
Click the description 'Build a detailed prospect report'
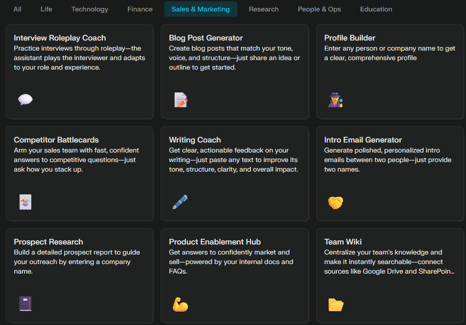click(x=77, y=262)
